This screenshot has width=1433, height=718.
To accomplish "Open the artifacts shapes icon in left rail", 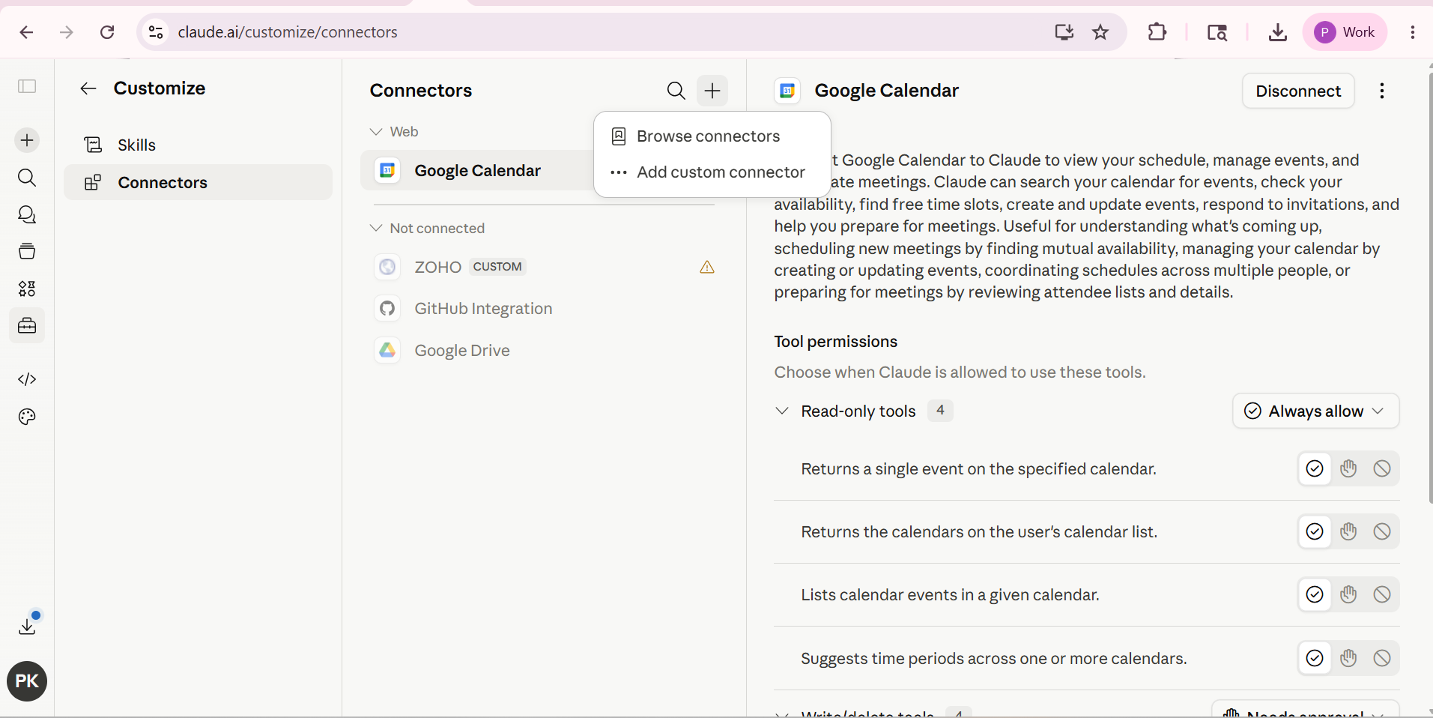I will (27, 289).
